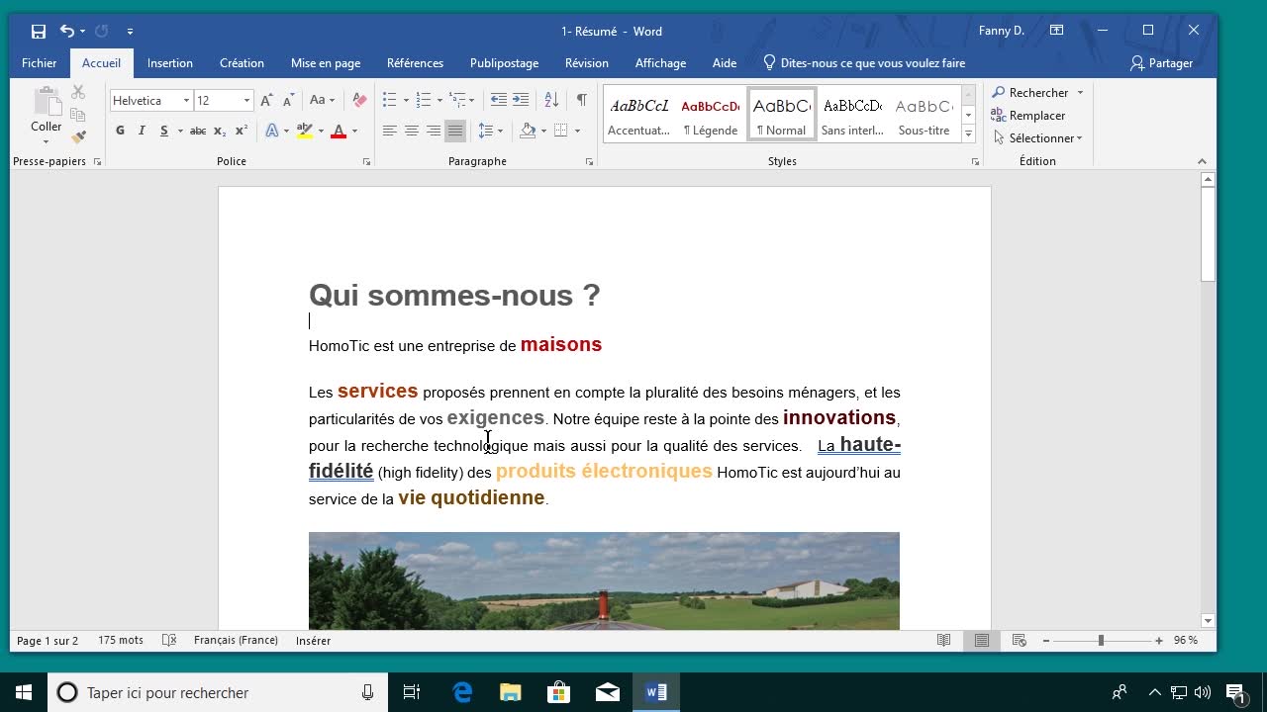Viewport: 1267px width, 712px height.
Task: Toggle italic formatting
Action: coord(142,131)
